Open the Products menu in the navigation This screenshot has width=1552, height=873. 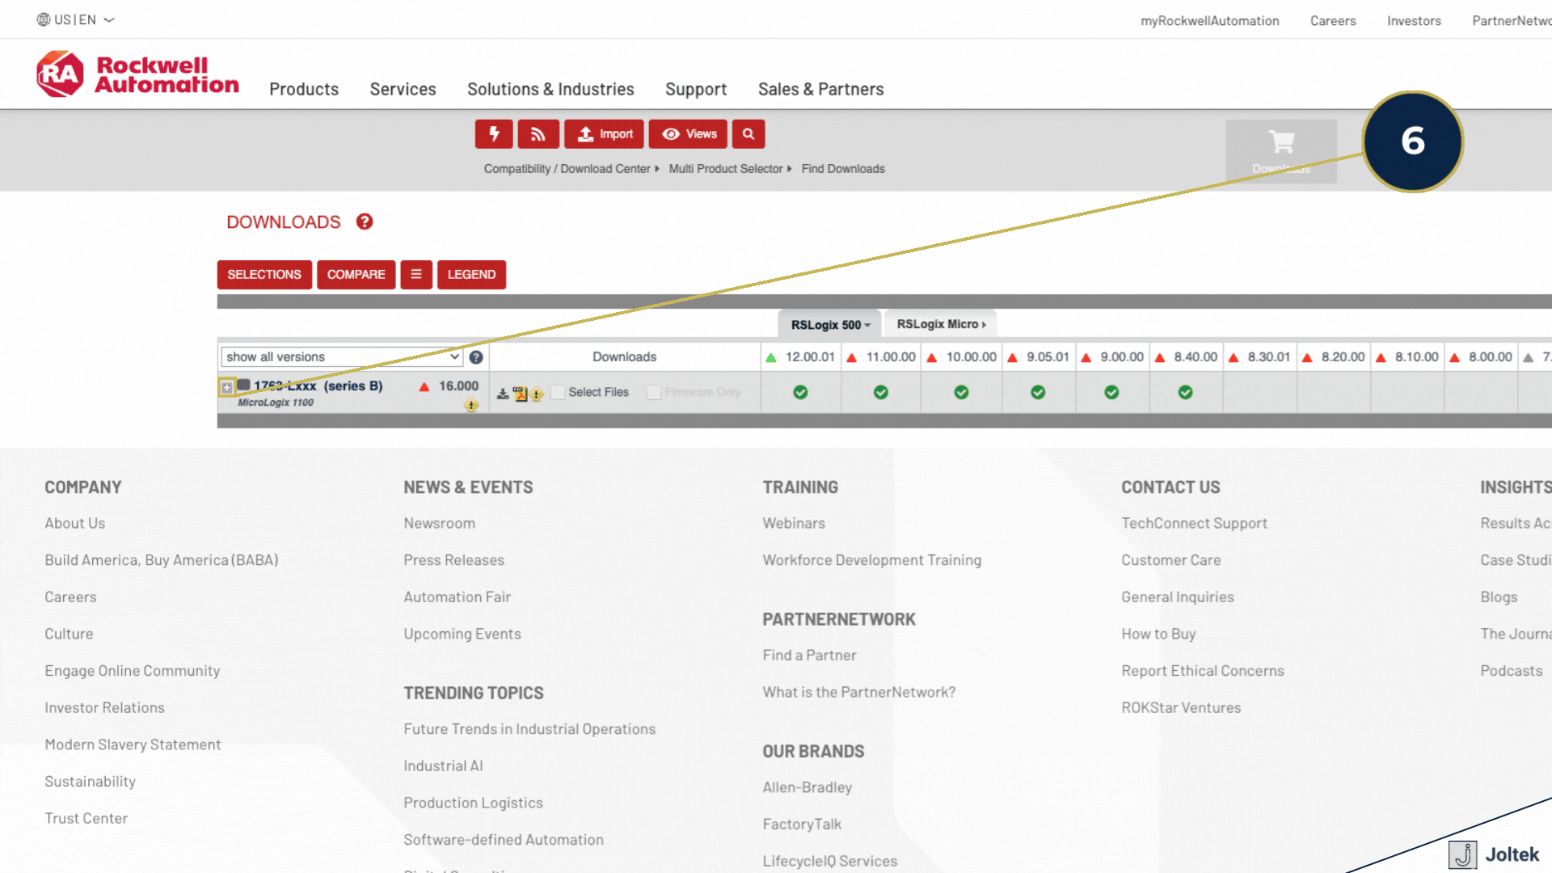click(x=303, y=89)
